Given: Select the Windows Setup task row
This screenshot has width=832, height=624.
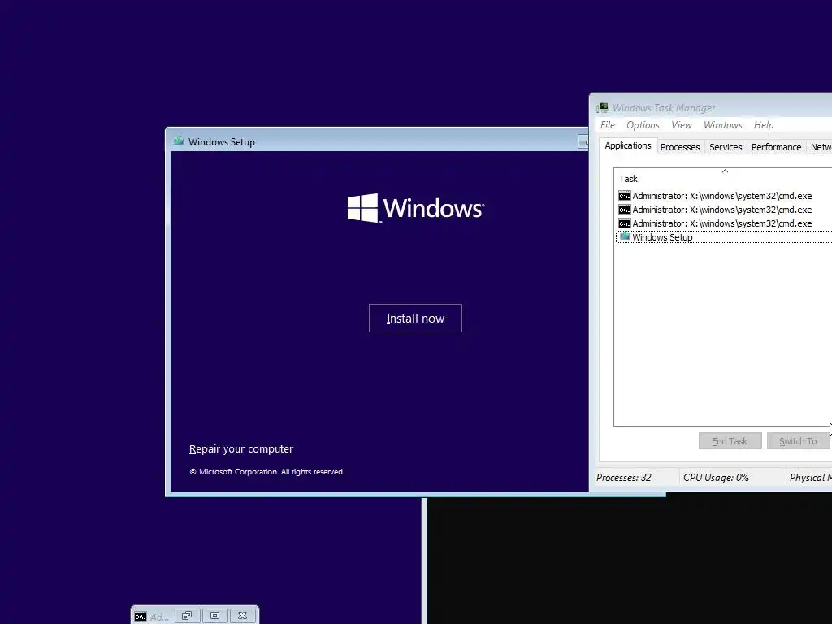Looking at the screenshot, I should coord(723,237).
